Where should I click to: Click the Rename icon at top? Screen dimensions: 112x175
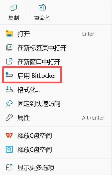[x=42, y=8]
